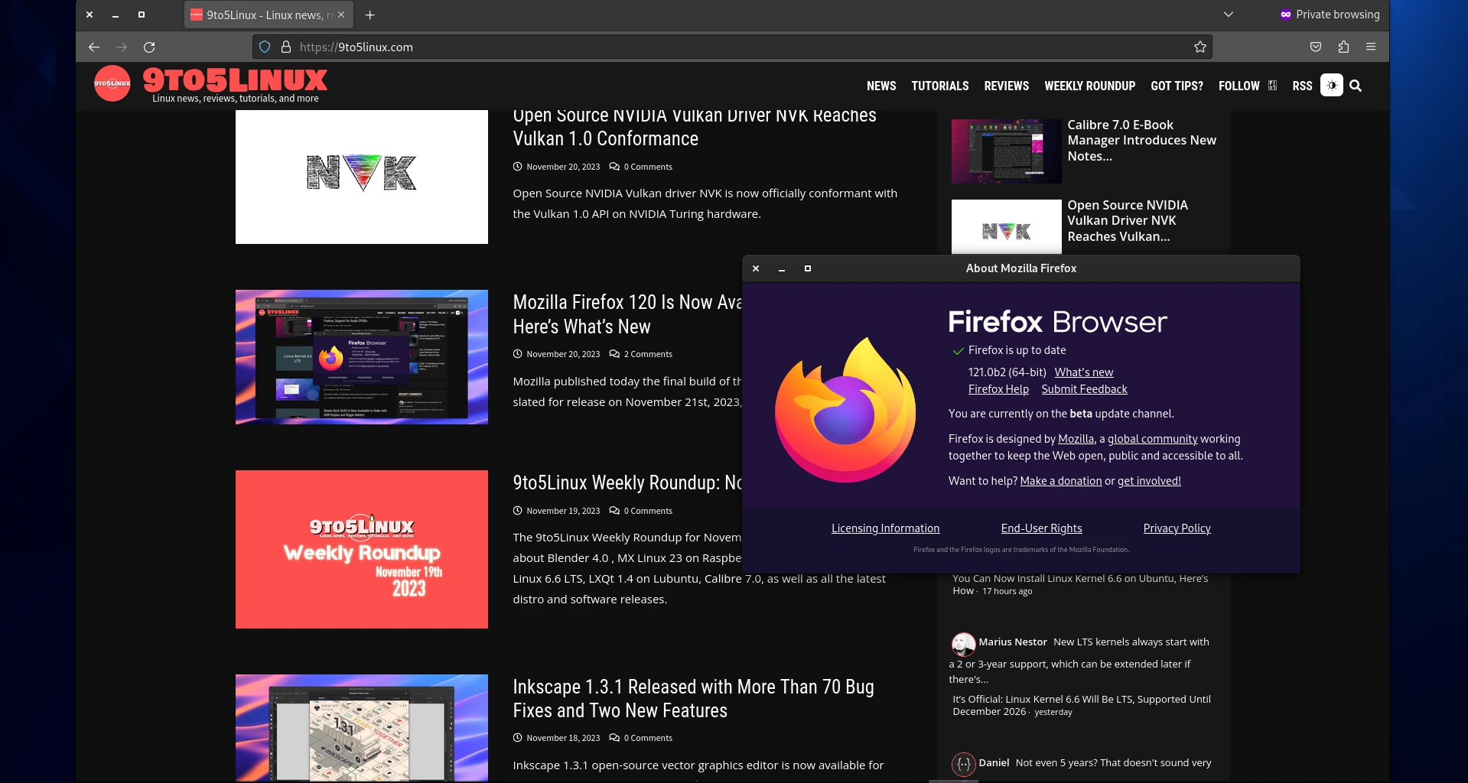This screenshot has width=1468, height=783.
Task: Open the tracking protection shield
Action: [x=264, y=47]
